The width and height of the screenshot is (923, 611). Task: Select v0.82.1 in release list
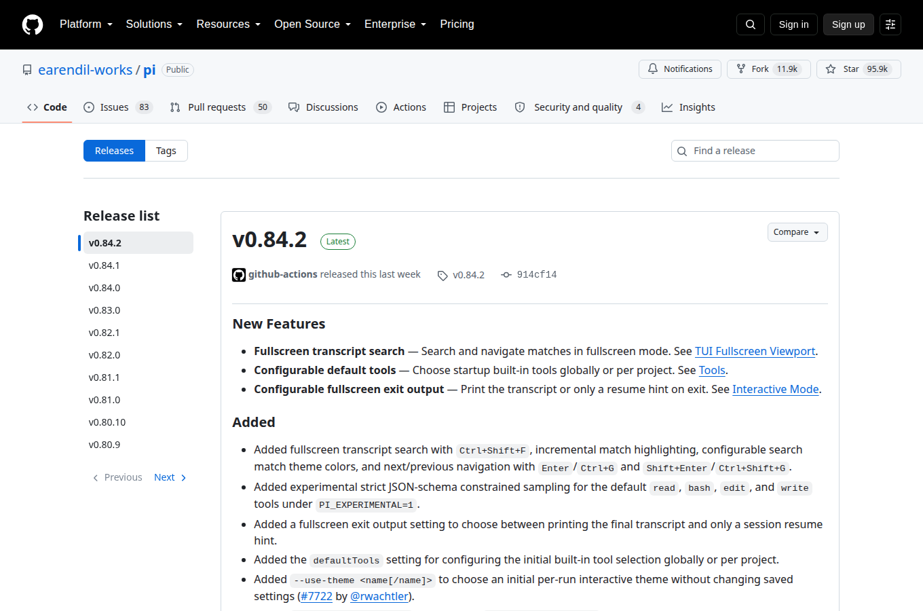click(x=138, y=333)
